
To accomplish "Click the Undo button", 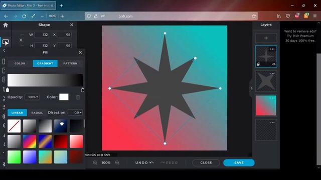I will coord(144,162).
